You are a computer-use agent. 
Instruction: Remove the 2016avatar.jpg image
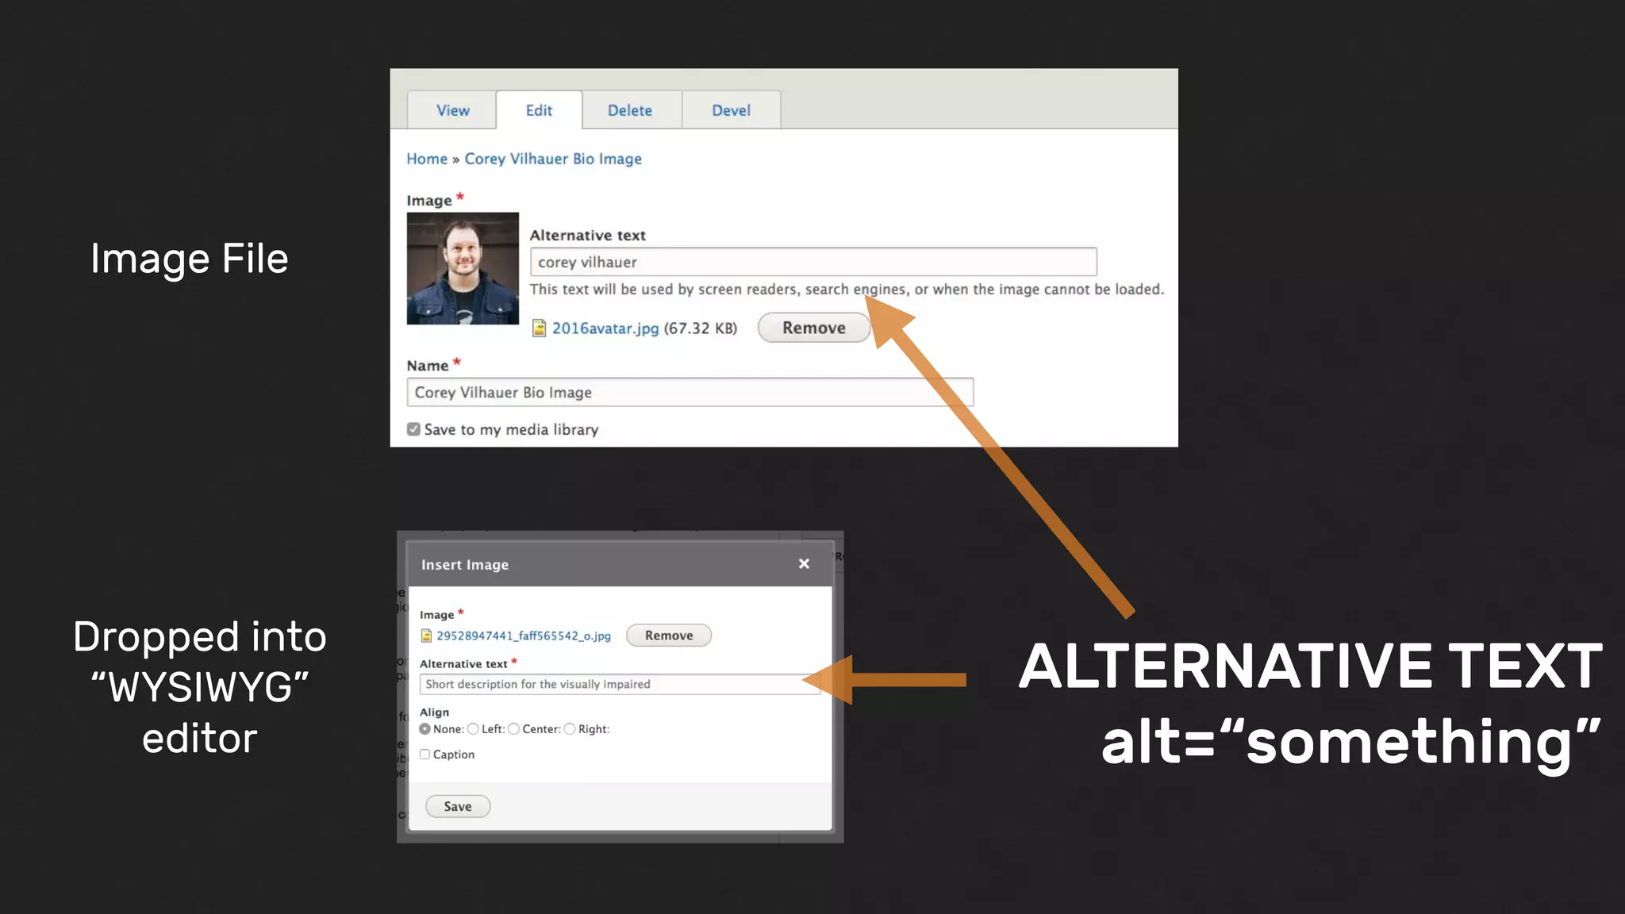814,328
